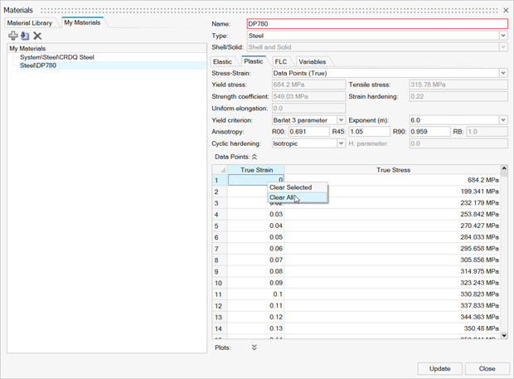Click the import material icon
Image resolution: width=514 pixels, height=379 pixels.
coord(25,36)
